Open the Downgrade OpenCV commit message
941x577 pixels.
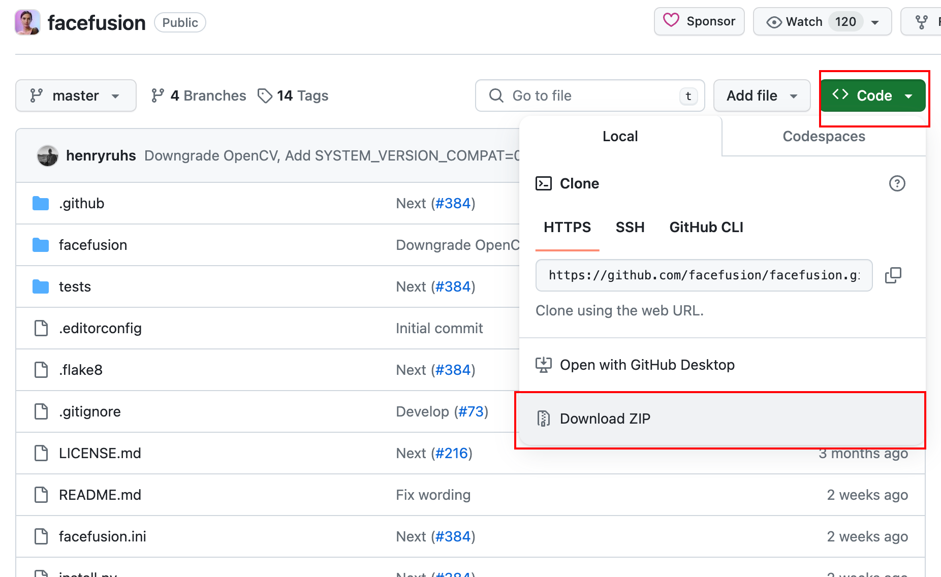332,155
